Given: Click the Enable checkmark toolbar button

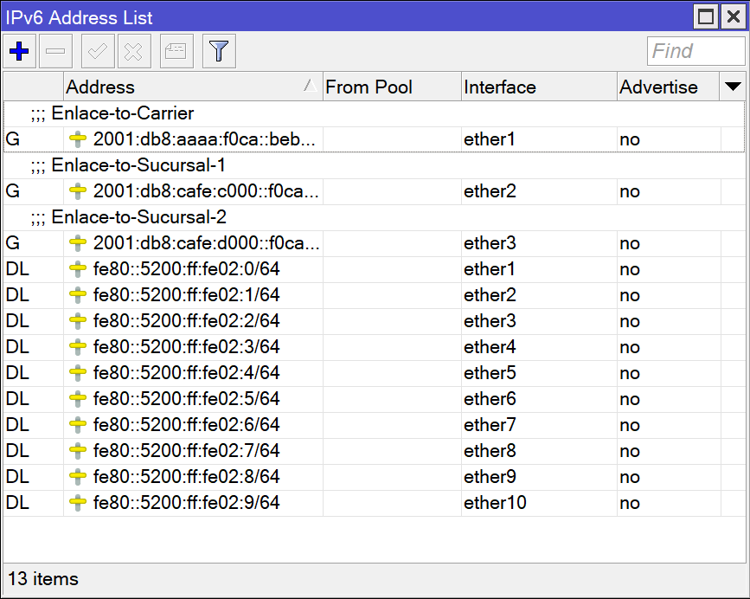Looking at the screenshot, I should click(x=98, y=52).
